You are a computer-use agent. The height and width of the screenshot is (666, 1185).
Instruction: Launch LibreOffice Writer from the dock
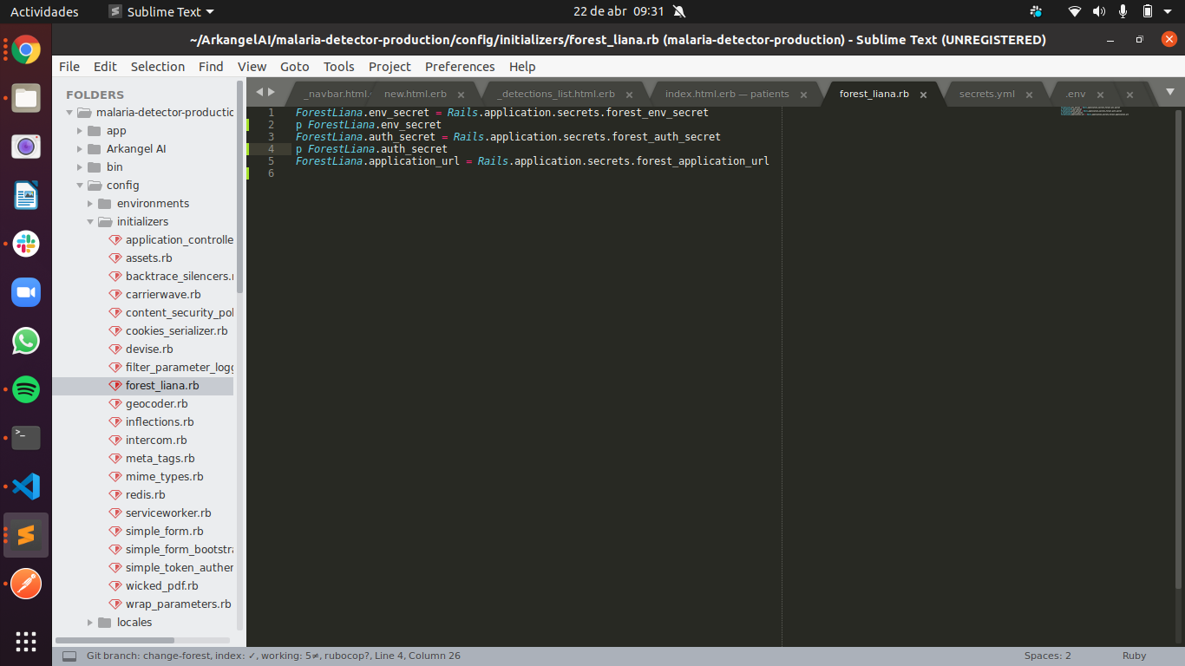[26, 195]
